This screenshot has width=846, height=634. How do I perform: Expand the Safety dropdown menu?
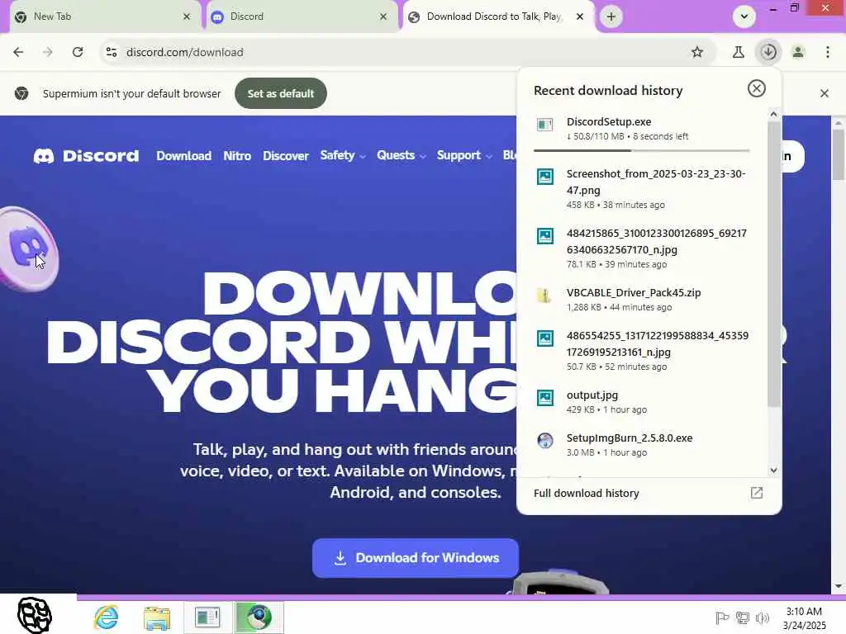[x=343, y=155]
